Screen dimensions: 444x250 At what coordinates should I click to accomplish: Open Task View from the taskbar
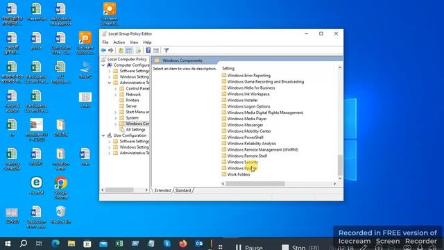coord(39,244)
